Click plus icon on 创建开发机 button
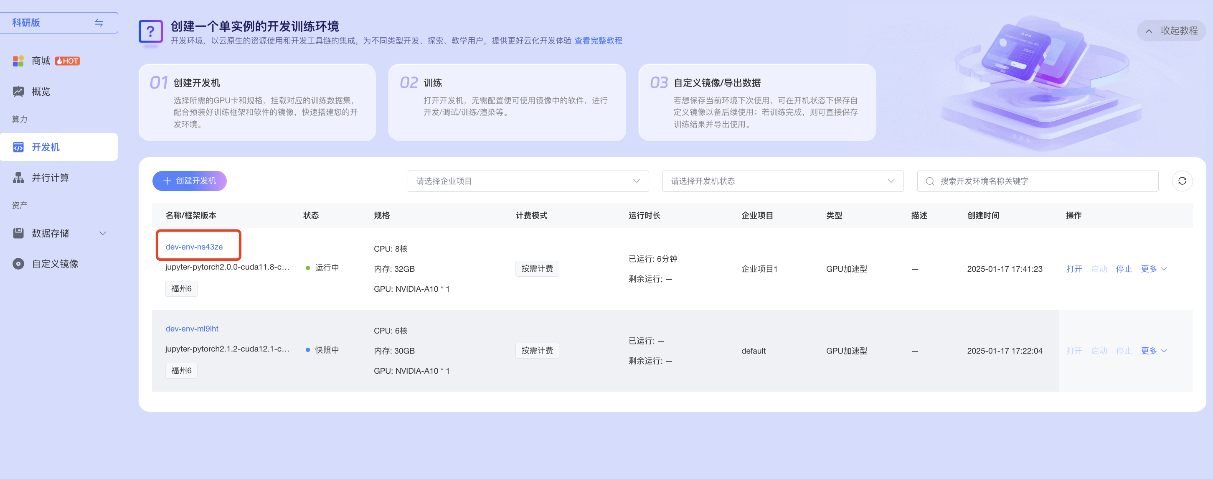1213x479 pixels. (167, 181)
